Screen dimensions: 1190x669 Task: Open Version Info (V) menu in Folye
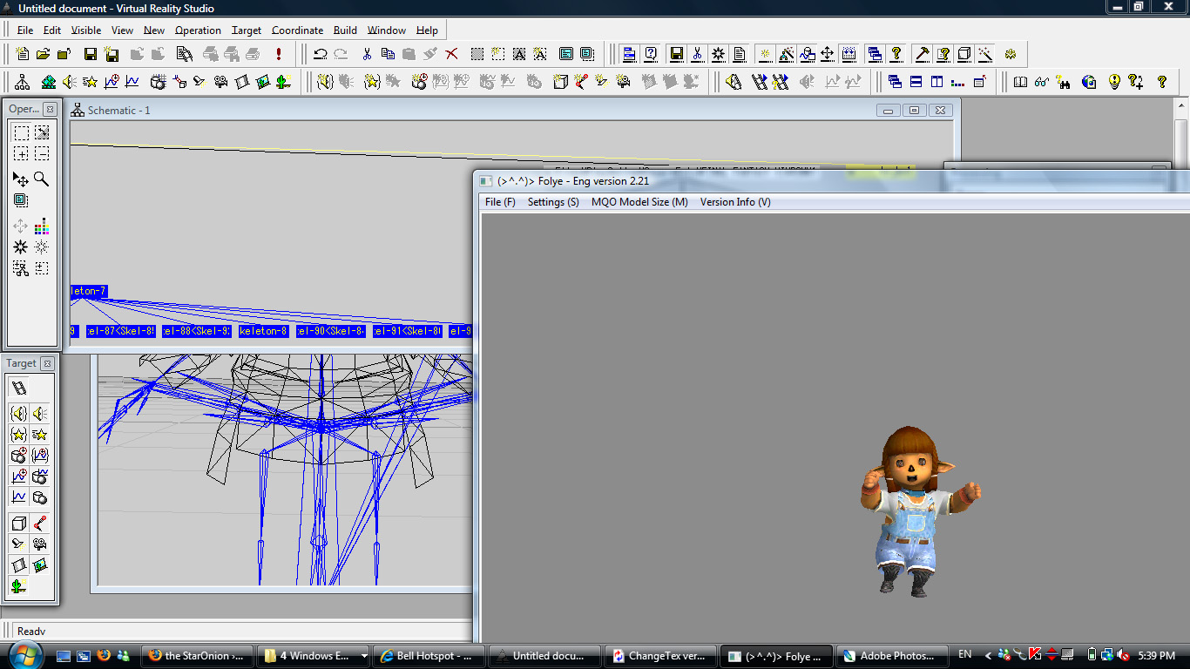(x=735, y=202)
